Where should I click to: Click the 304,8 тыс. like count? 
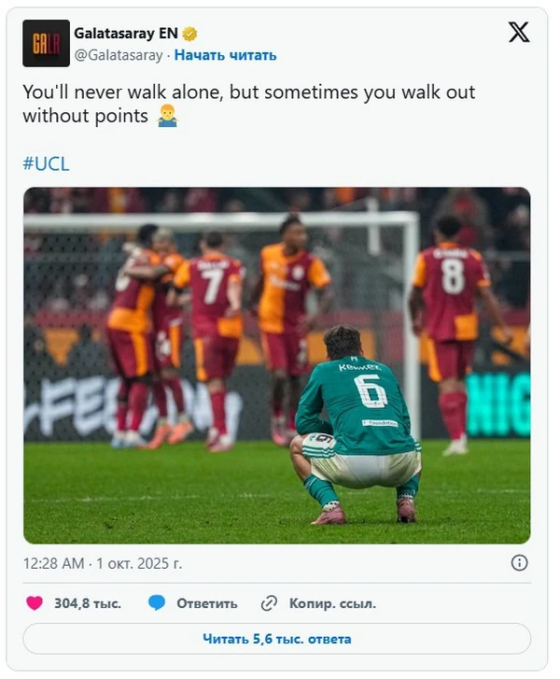coord(88,603)
